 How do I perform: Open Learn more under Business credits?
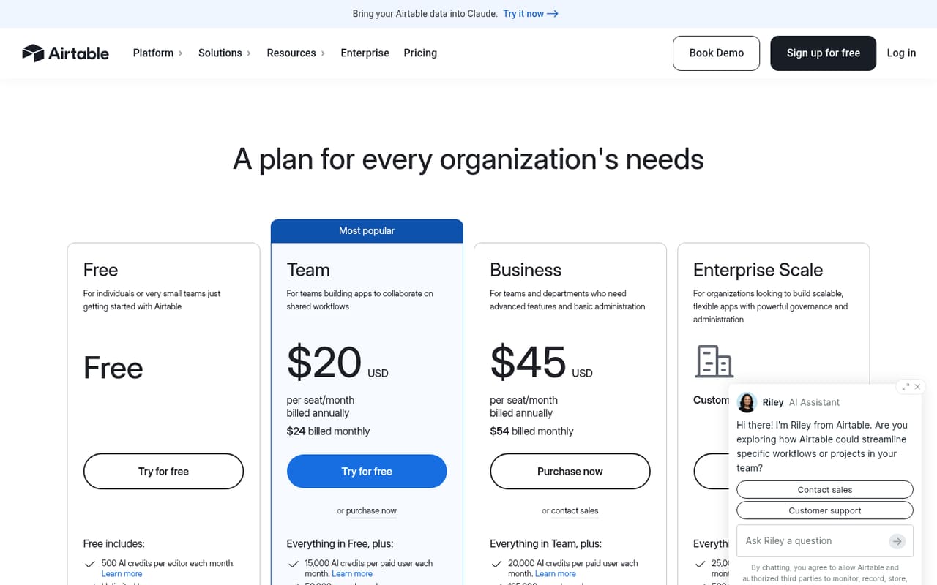[556, 574]
